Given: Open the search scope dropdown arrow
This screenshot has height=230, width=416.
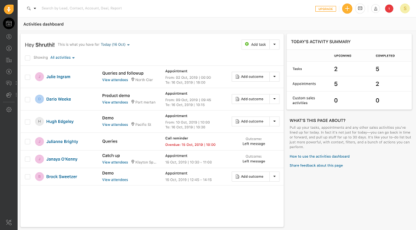Looking at the screenshot, I should click(x=35, y=8).
